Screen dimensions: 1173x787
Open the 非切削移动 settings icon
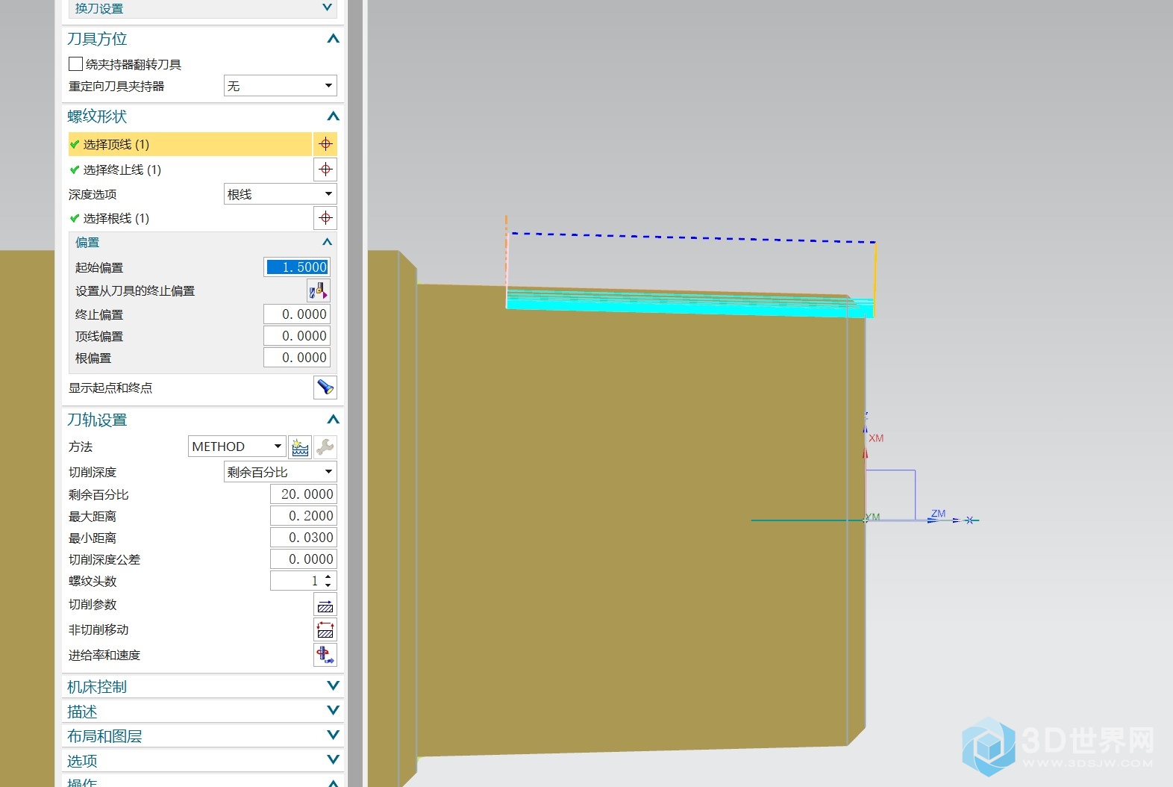[325, 629]
